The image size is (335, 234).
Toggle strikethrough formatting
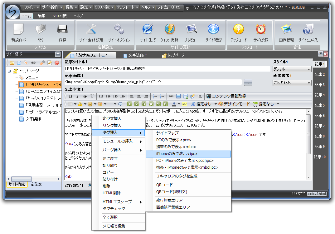85,96
